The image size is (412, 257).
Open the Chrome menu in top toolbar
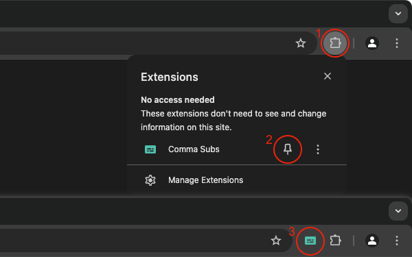pyautogui.click(x=397, y=43)
